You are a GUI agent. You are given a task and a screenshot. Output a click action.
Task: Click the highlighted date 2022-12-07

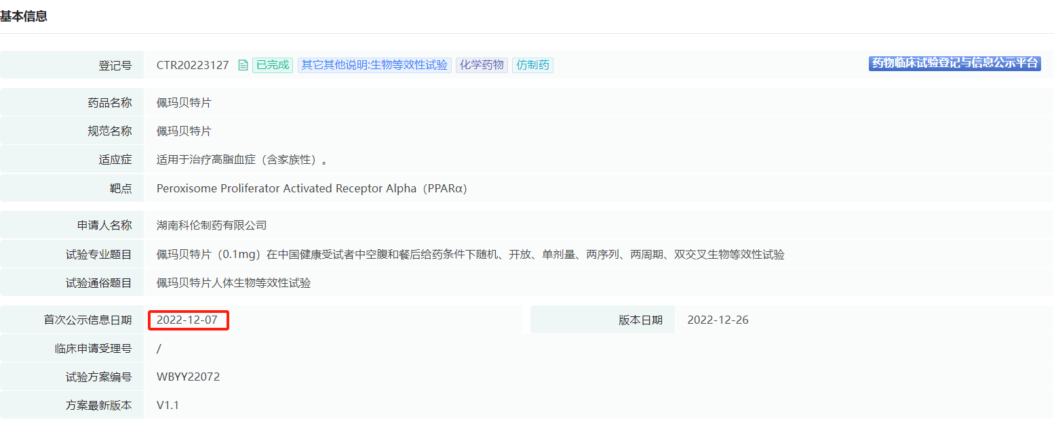[x=188, y=320]
